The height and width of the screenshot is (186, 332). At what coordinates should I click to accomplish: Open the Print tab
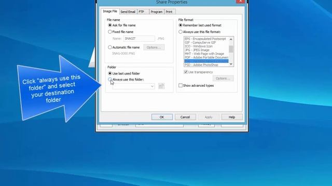[x=169, y=12]
